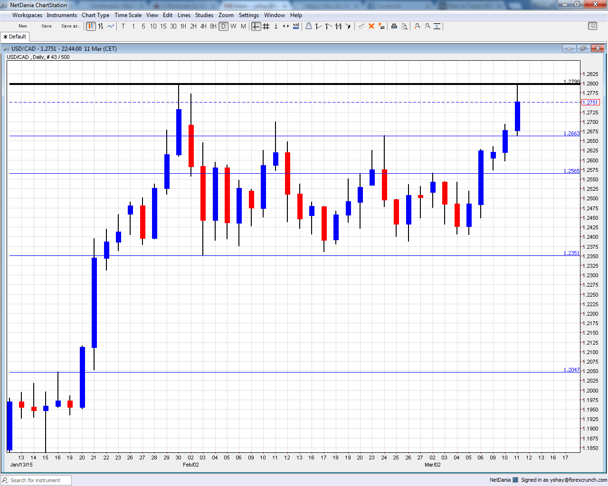Click the New workspace button
This screenshot has height=486, width=608.
(x=23, y=26)
